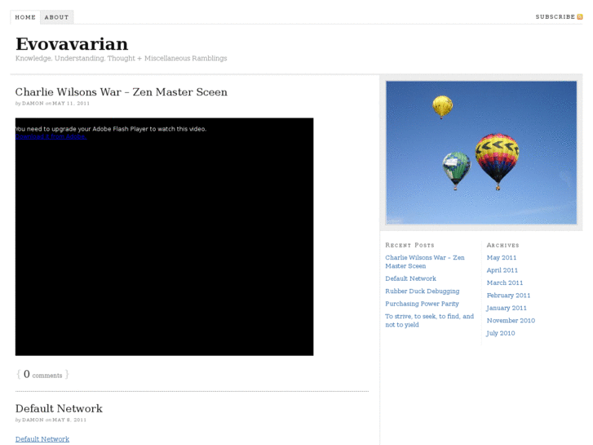The image size is (593, 445).
Task: Open May 2011 archive
Action: pos(501,257)
